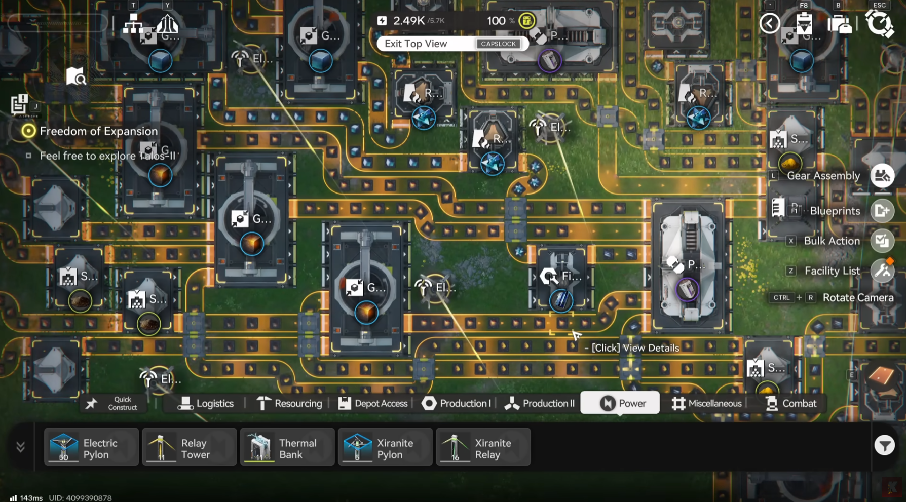Screen dimensions: 906x502
Task: Open the Production I tab
Action: [457, 403]
